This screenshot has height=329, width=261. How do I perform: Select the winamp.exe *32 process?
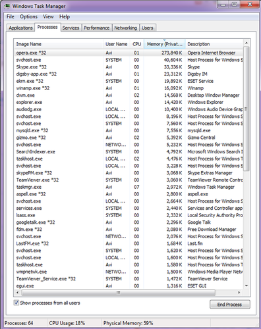click(x=129, y=88)
